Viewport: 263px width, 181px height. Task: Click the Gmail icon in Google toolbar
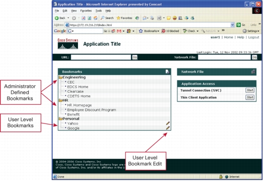pos(119,31)
